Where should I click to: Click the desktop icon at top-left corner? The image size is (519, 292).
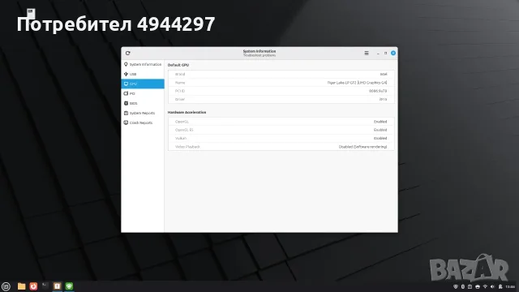[x=31, y=14]
